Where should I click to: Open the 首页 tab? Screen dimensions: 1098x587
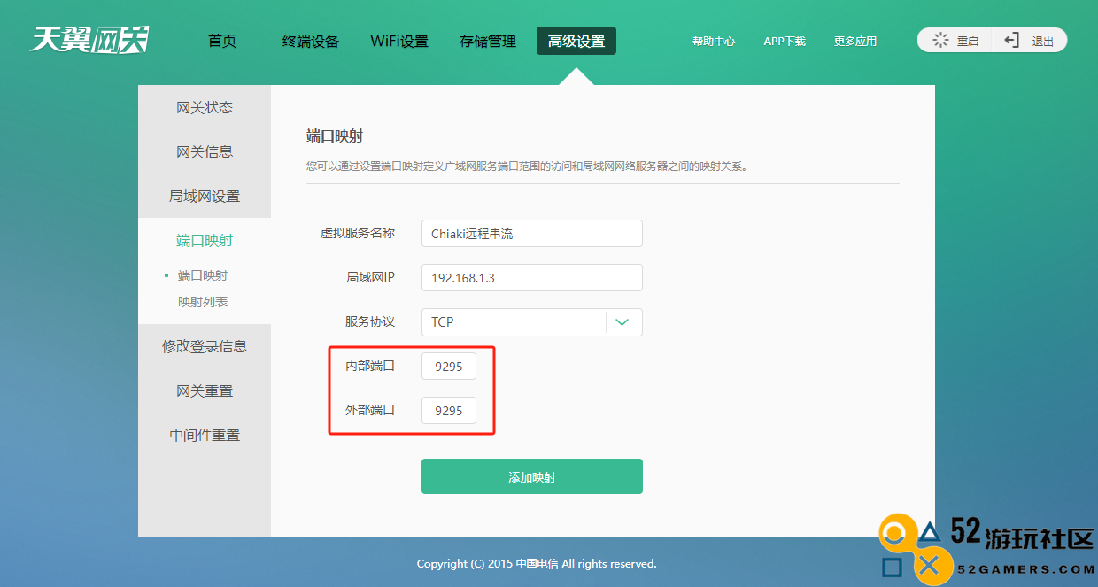point(222,41)
